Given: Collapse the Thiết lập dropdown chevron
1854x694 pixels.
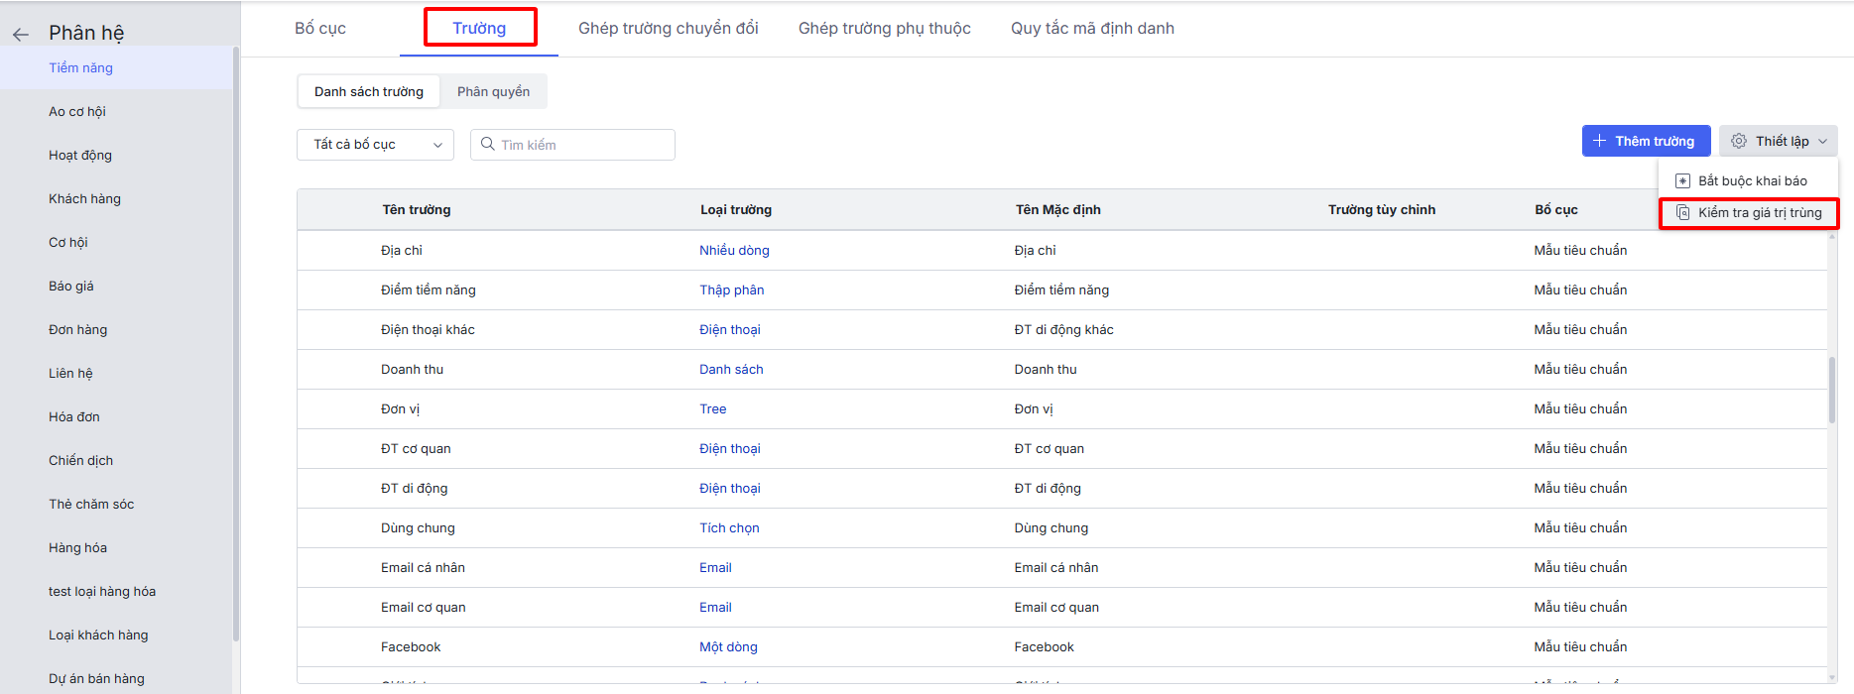Looking at the screenshot, I should click(x=1823, y=142).
